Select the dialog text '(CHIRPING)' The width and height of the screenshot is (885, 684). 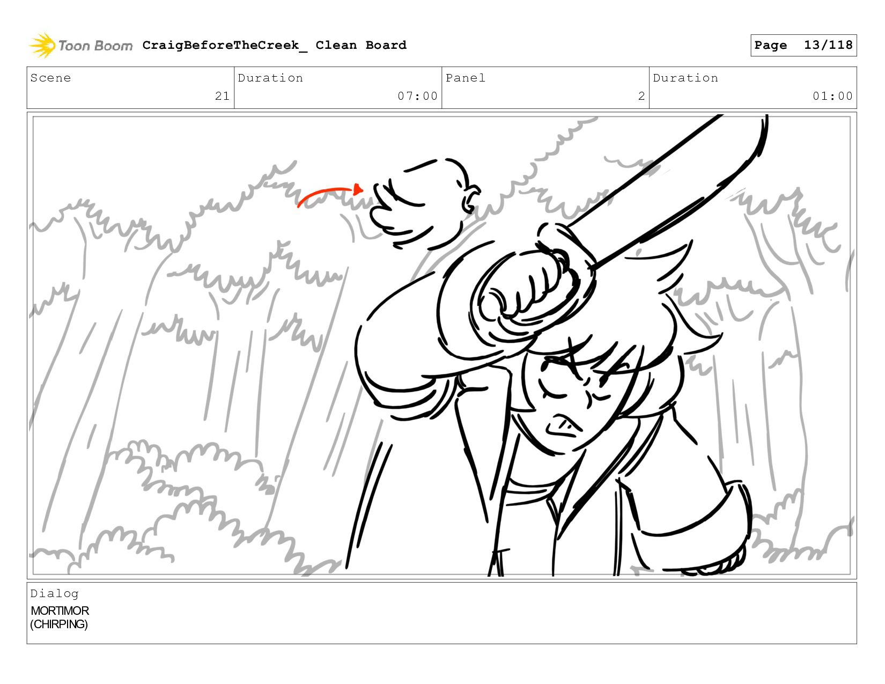point(59,624)
